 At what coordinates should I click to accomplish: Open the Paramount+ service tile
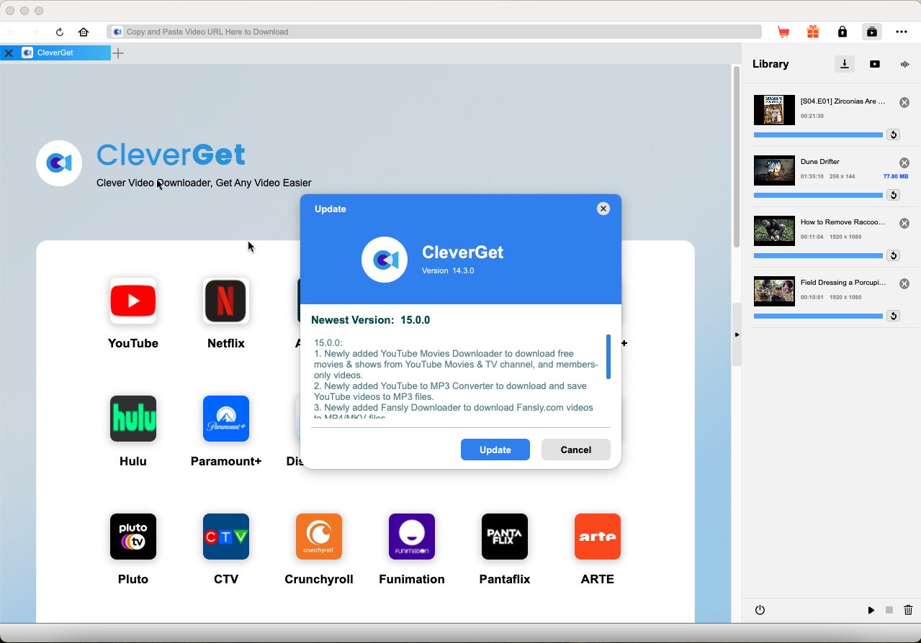point(226,419)
